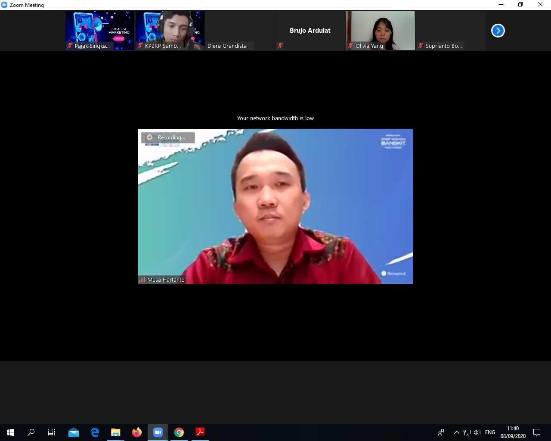Open the ENG language input selector
551x441 pixels.
tap(490, 432)
